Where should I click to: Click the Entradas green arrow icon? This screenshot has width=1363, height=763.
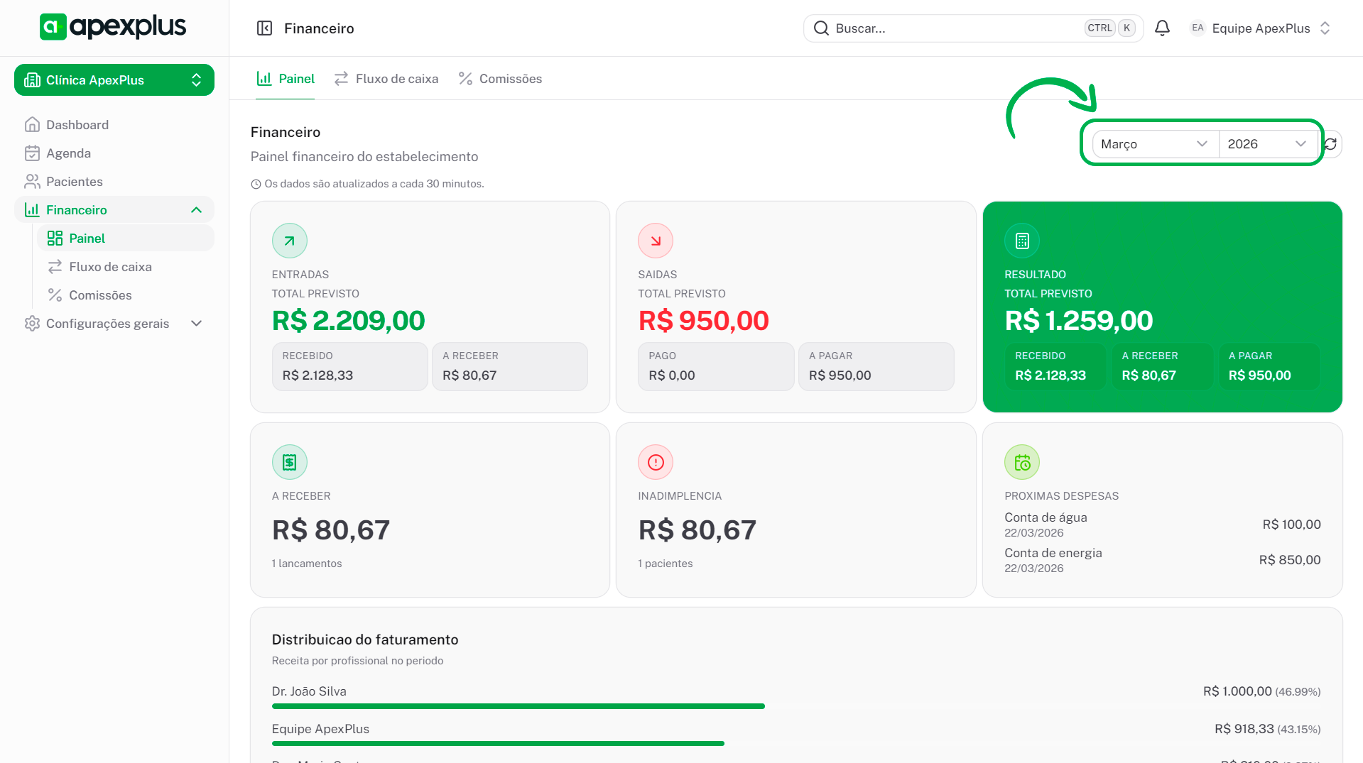point(289,241)
